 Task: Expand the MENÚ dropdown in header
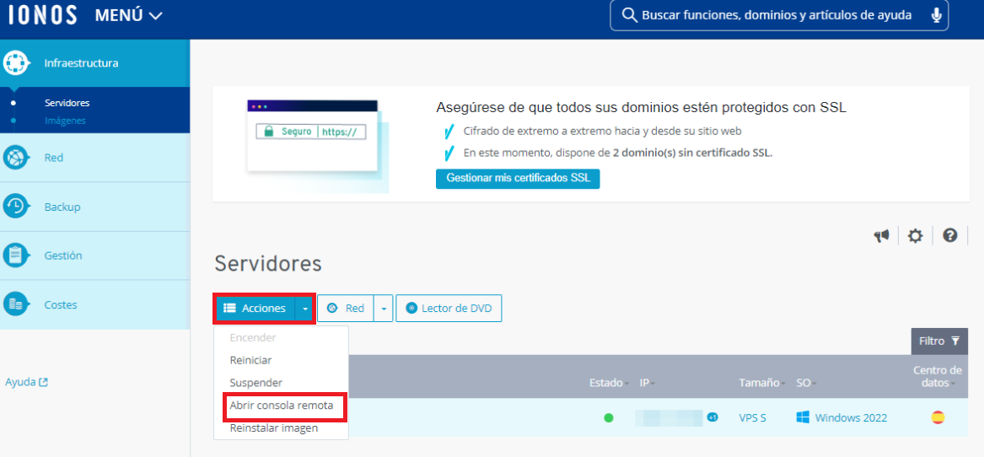[128, 15]
